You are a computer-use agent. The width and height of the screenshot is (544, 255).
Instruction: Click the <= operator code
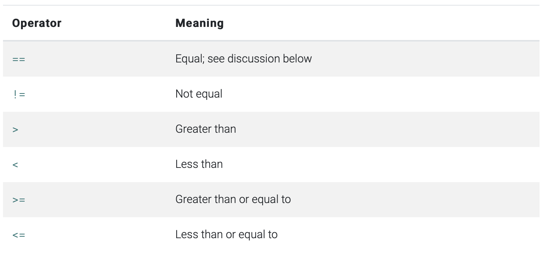[x=19, y=235]
